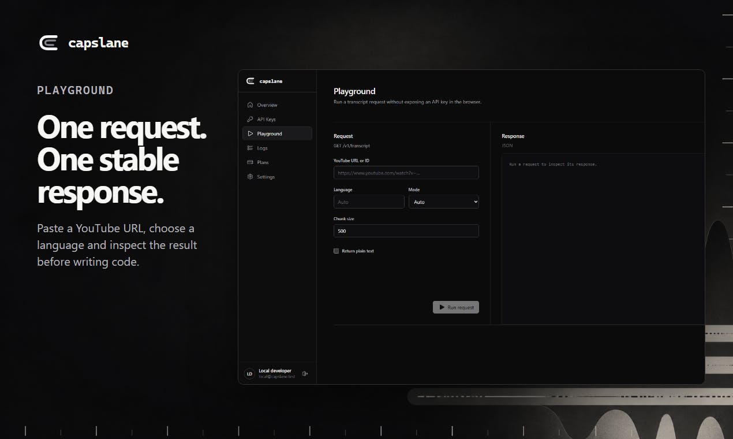Screen dimensions: 733x439
Task: Click the 'Return plain text' label
Action: click(x=358, y=251)
